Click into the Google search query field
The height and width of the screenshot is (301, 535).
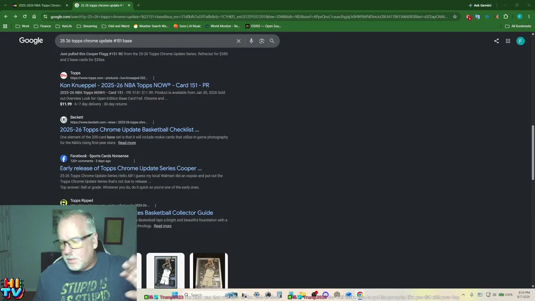(146, 41)
